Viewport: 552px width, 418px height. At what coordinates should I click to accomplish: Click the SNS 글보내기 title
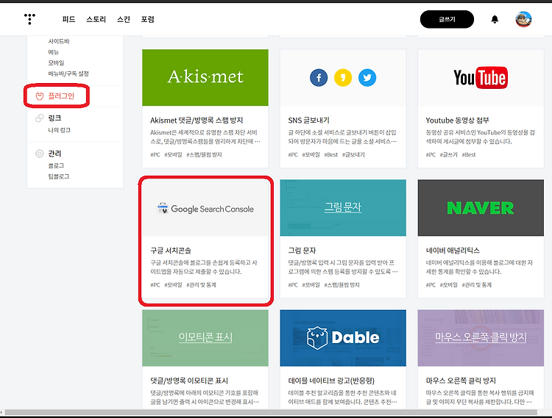pyautogui.click(x=308, y=120)
